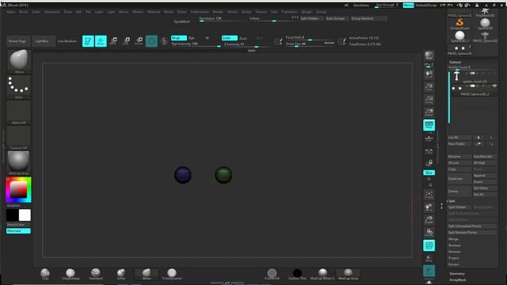The width and height of the screenshot is (507, 285).
Task: Activate the Draw mode button
Action: (101, 41)
